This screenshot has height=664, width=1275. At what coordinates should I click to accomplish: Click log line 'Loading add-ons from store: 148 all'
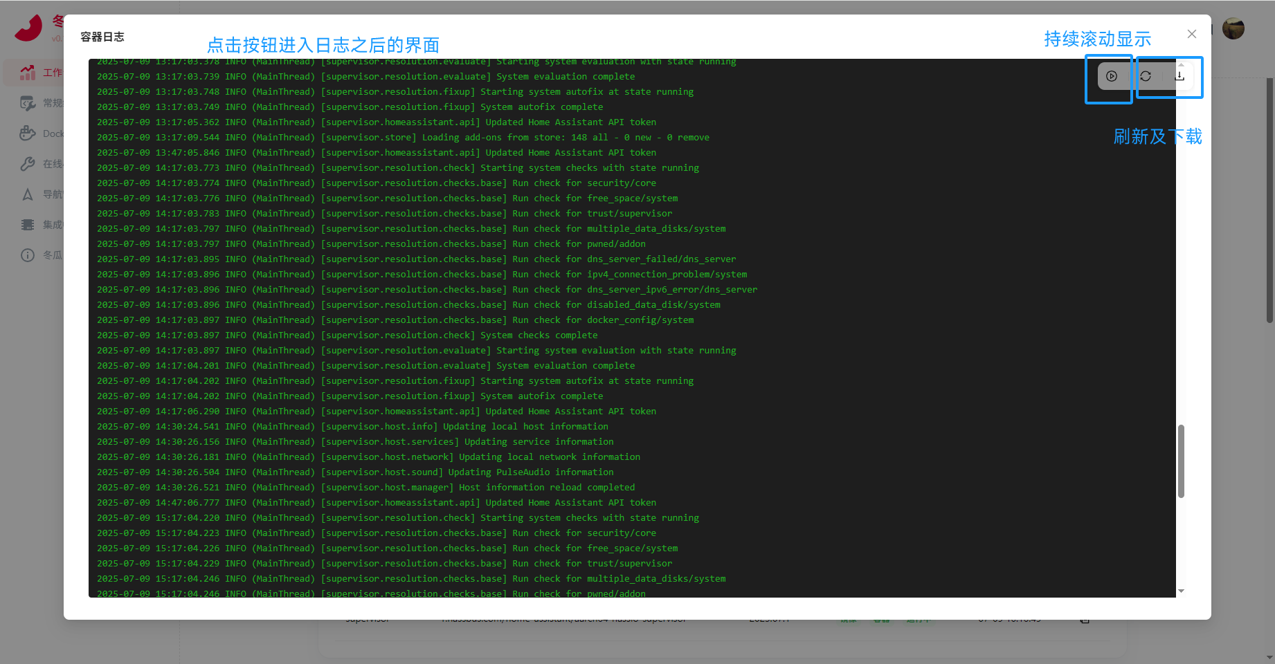point(403,138)
